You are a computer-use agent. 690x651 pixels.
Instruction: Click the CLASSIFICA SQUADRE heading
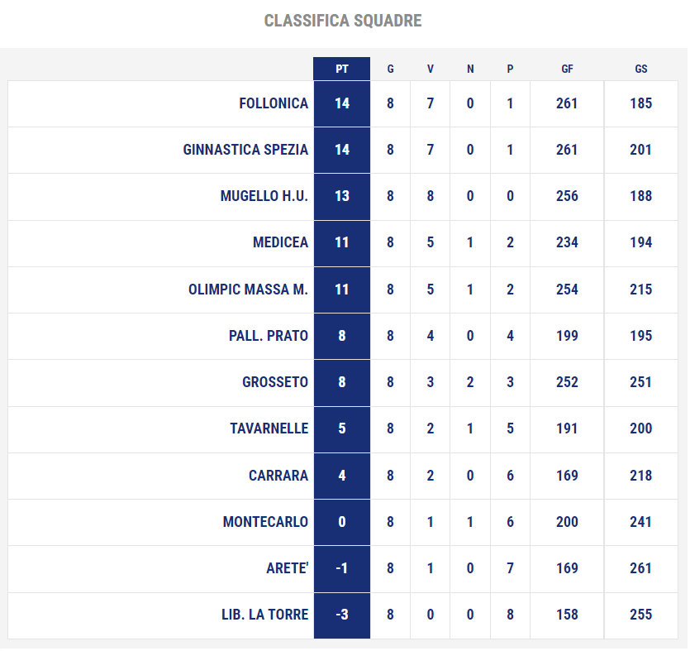343,21
